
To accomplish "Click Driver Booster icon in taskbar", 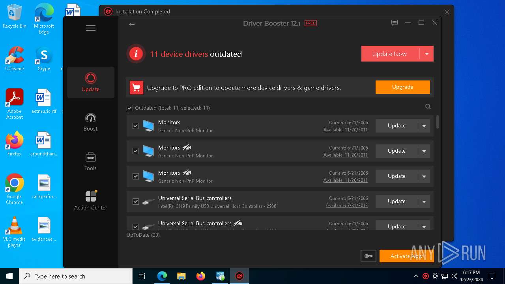I will click(x=239, y=276).
